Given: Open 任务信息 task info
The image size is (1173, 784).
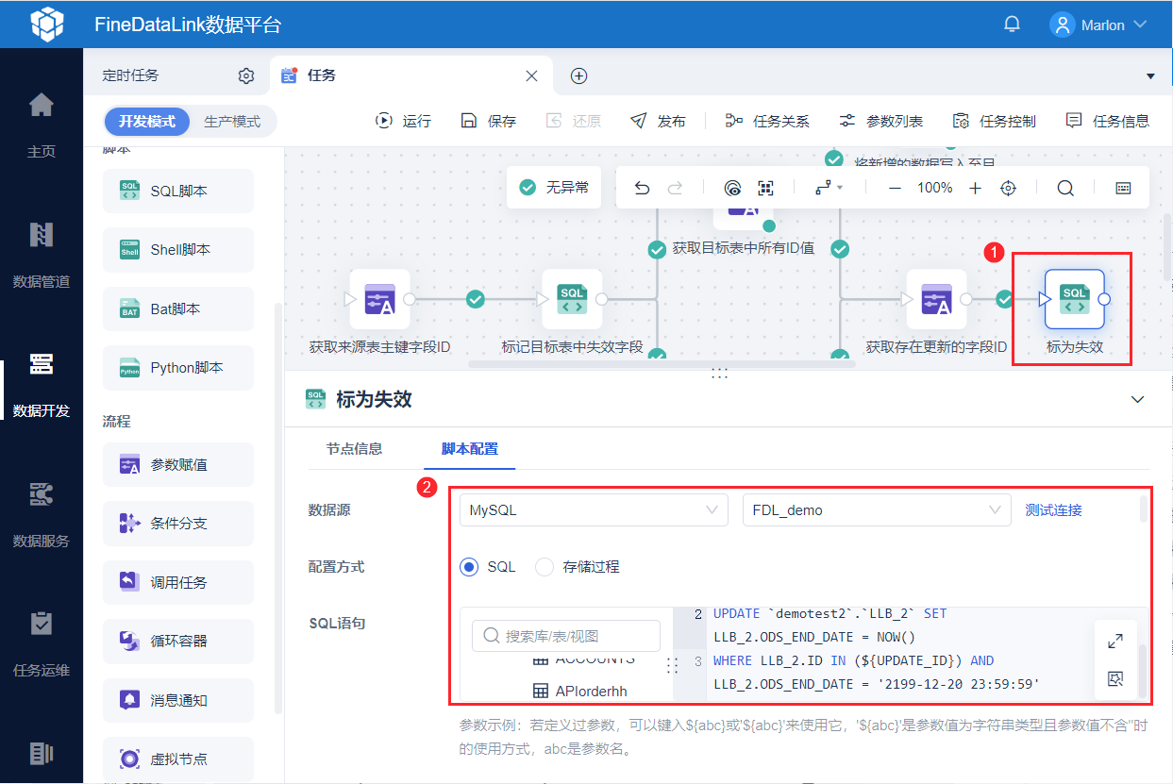Looking at the screenshot, I should [1107, 121].
